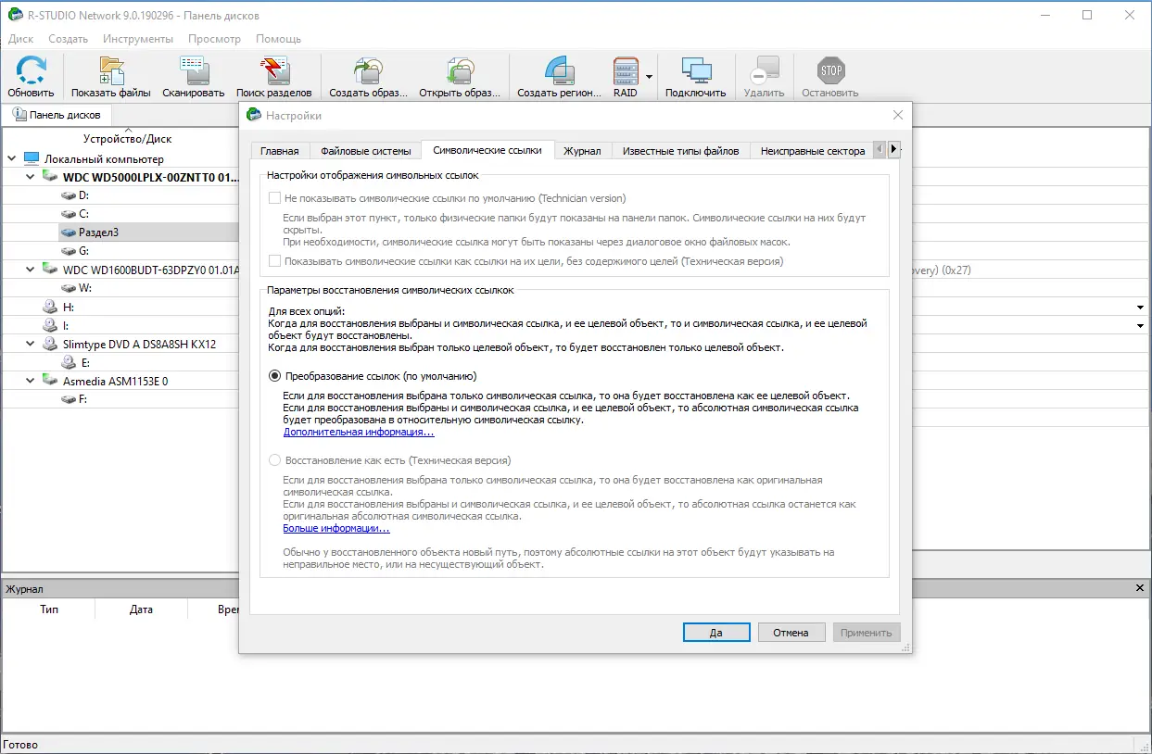Open the Помощь menu
The height and width of the screenshot is (754, 1152).
tap(278, 39)
